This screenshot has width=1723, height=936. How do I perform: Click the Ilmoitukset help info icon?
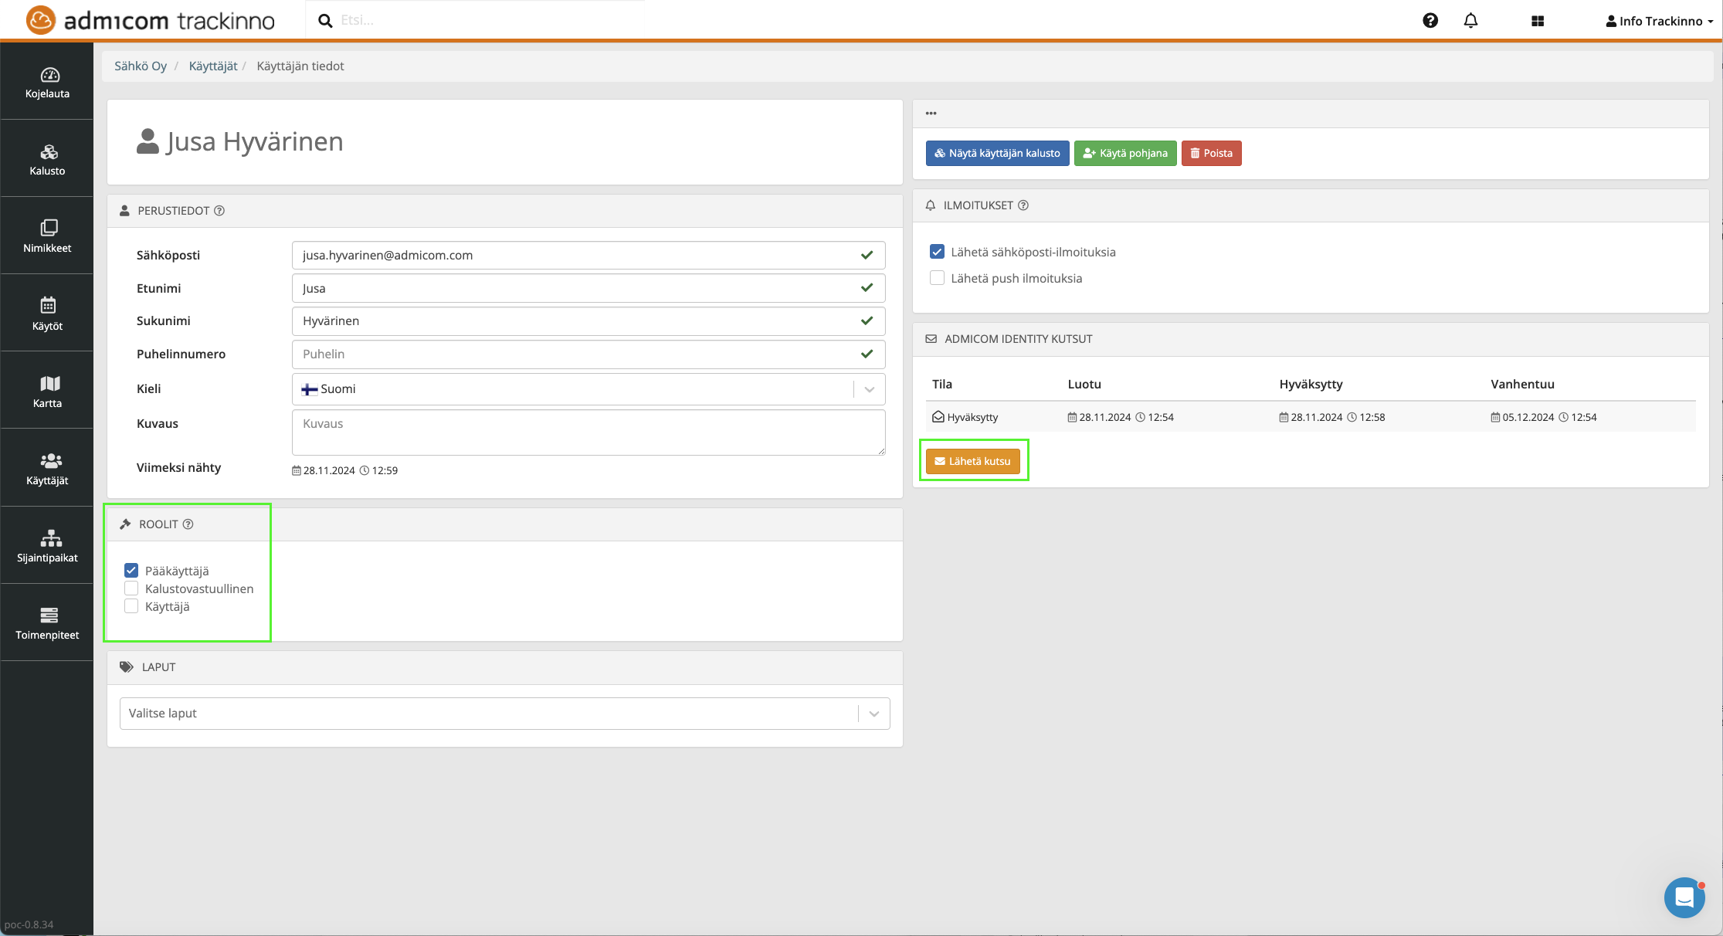click(1023, 205)
